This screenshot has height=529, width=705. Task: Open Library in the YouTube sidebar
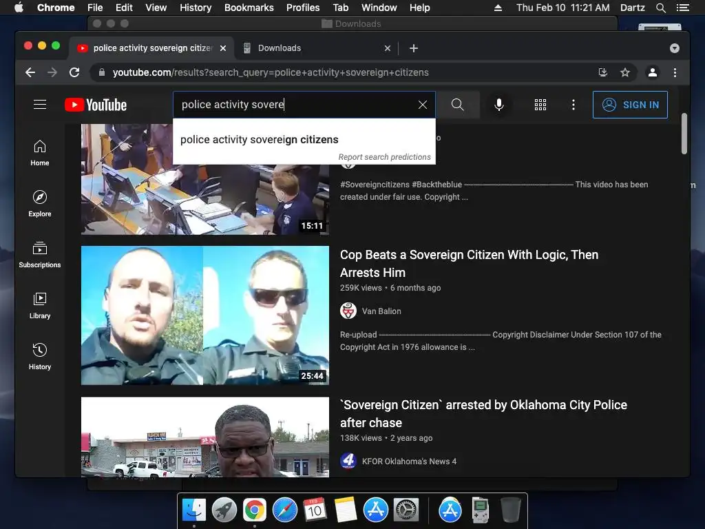point(39,305)
